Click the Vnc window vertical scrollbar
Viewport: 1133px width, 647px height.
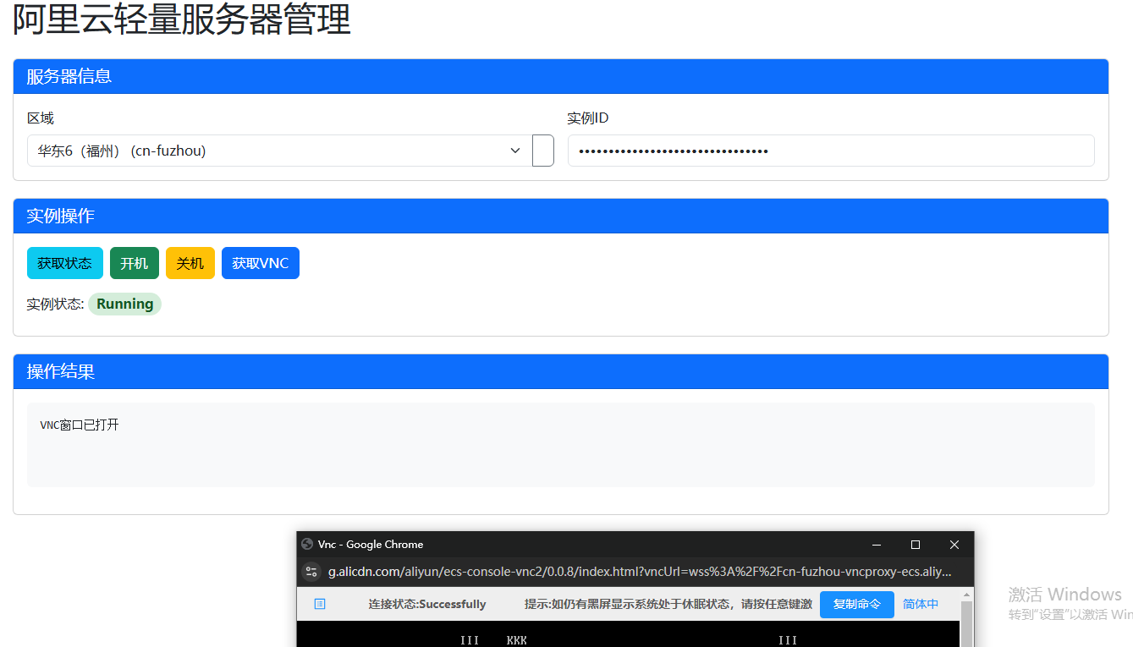[966, 624]
